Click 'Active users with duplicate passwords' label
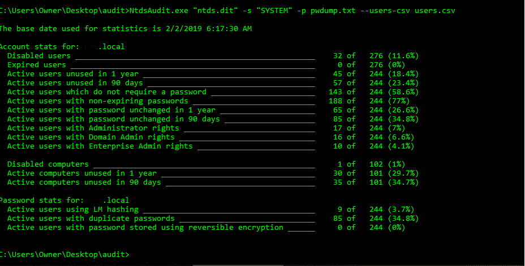 pos(91,218)
